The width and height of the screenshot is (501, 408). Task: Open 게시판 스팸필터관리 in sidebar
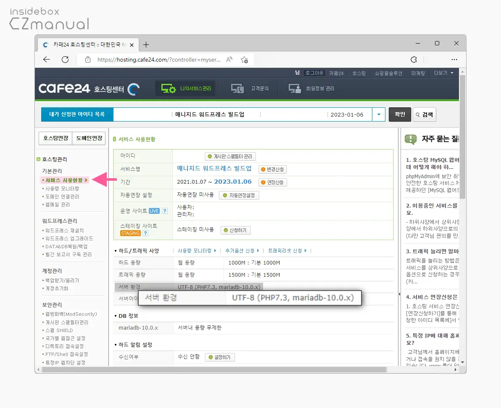pos(66,322)
